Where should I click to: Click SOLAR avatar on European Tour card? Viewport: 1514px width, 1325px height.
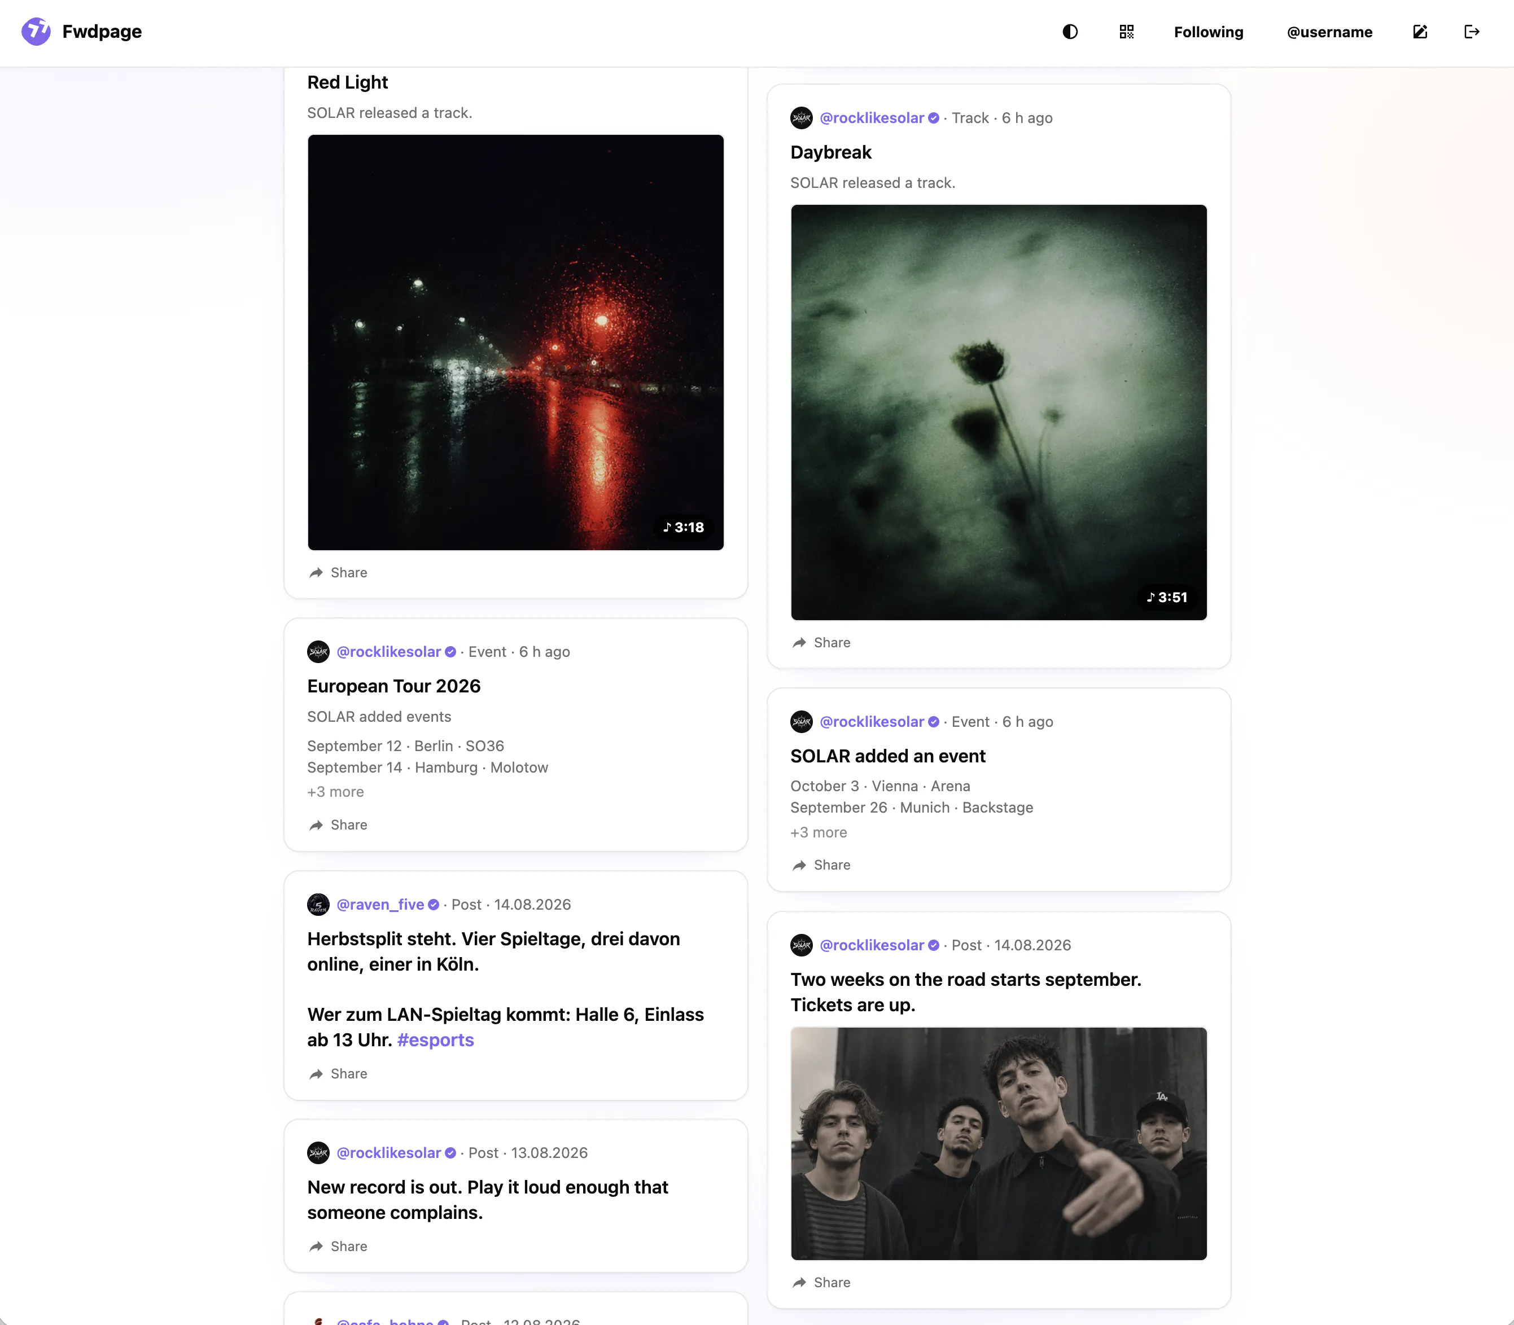point(319,651)
